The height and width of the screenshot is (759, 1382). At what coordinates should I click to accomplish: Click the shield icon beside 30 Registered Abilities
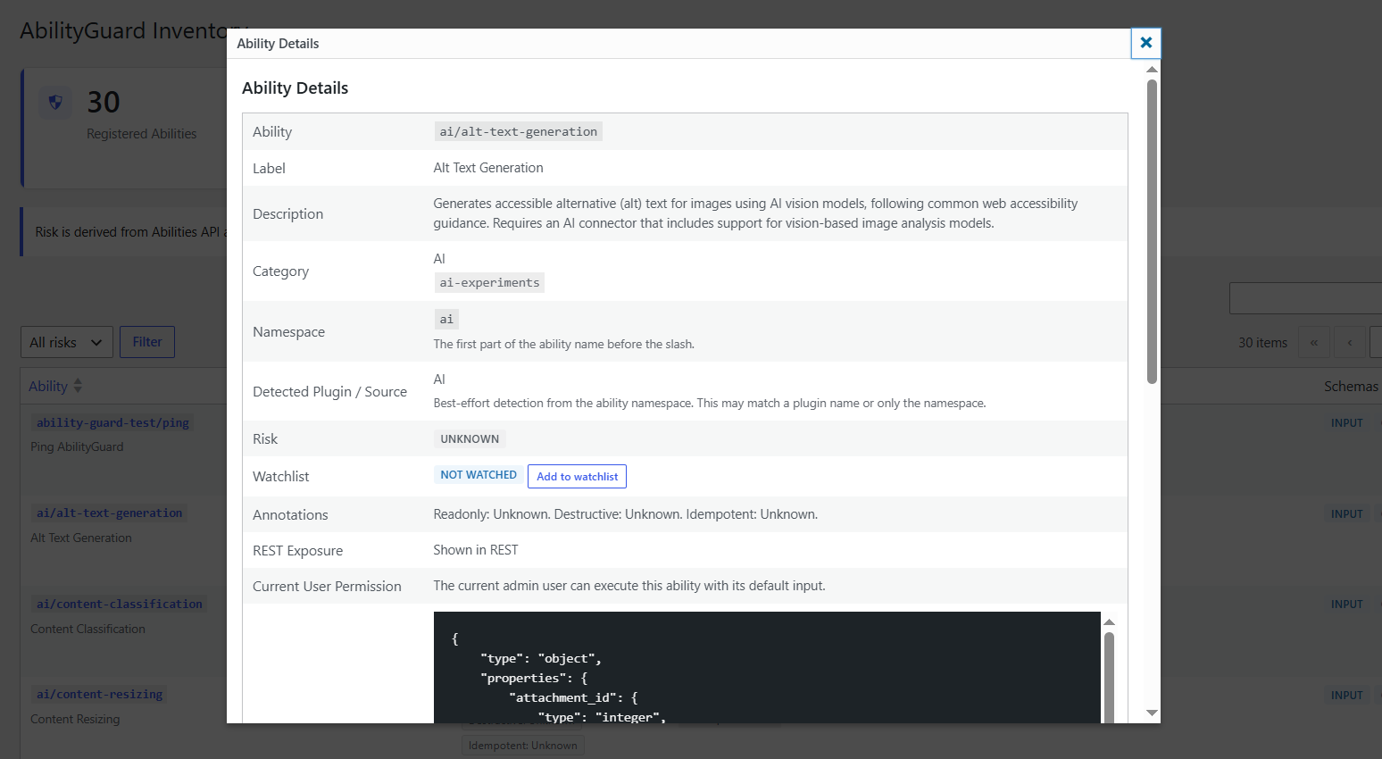pyautogui.click(x=55, y=103)
